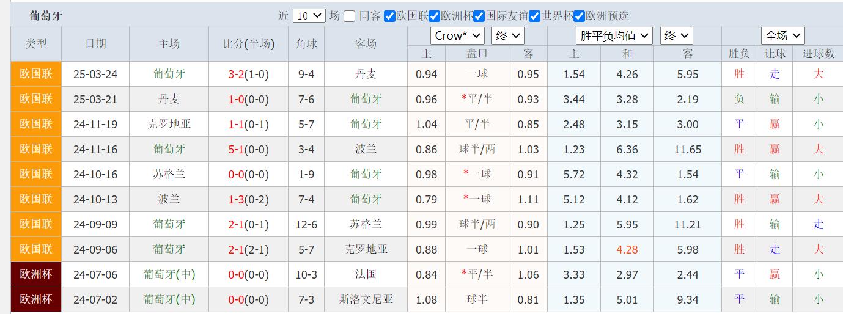
Task: Uncheck the 世界杯 filter checkbox
Action: pyautogui.click(x=534, y=16)
